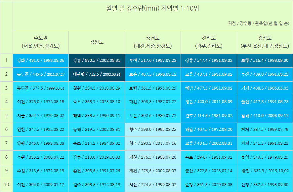This screenshot has height=192, width=293.
Task: Click the 울산 / 417.8 cell
Action: pos(265,102)
